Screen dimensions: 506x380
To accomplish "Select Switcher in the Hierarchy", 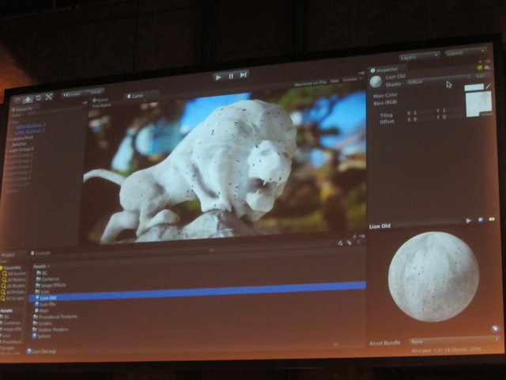I will pyautogui.click(x=19, y=144).
